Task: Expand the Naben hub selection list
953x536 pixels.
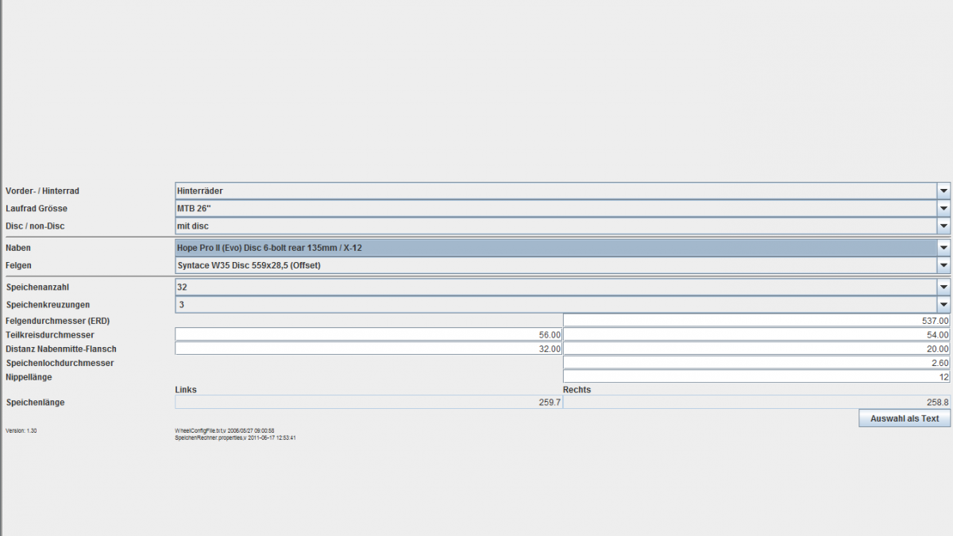Action: click(x=943, y=248)
